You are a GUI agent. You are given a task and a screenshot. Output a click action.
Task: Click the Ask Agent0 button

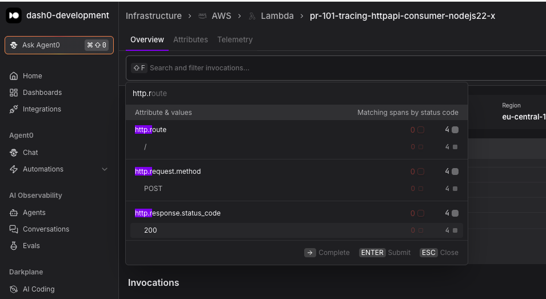point(59,45)
